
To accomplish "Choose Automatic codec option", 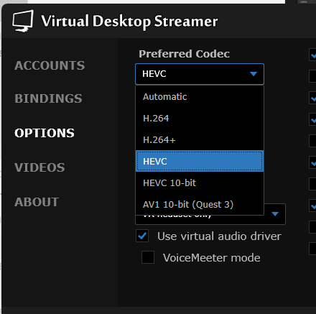I will pyautogui.click(x=200, y=97).
